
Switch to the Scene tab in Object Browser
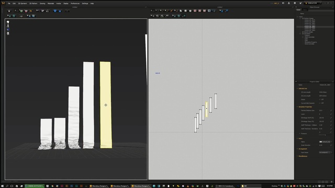click(298, 10)
